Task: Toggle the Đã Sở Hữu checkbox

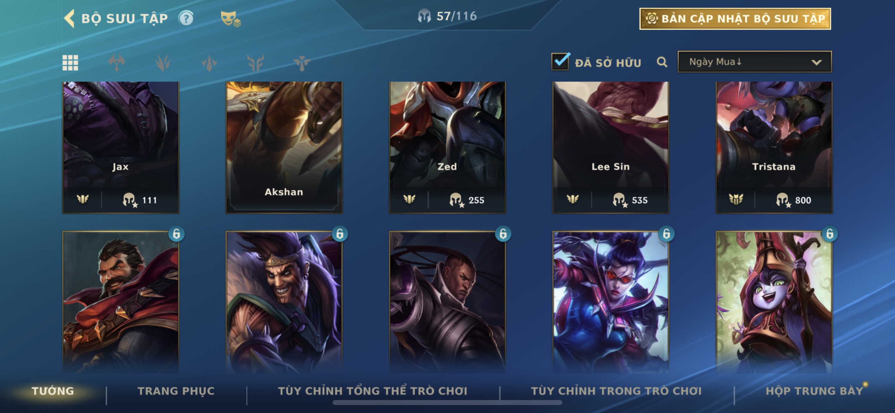Action: coord(560,62)
